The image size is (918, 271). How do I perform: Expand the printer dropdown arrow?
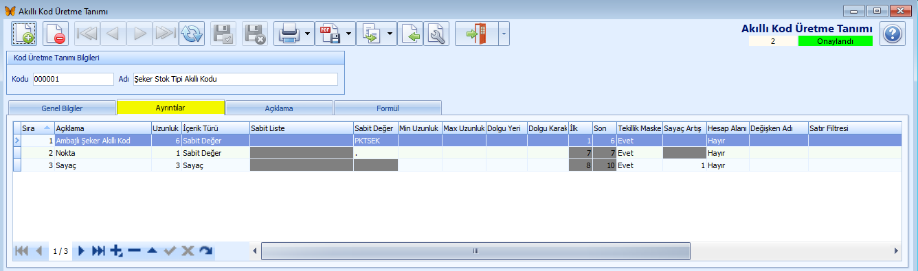(x=307, y=33)
